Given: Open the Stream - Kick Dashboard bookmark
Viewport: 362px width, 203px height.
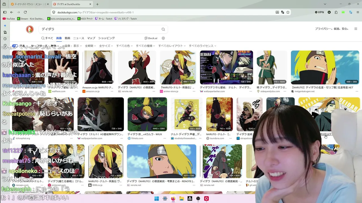Looking at the screenshot, I should coord(31,19).
